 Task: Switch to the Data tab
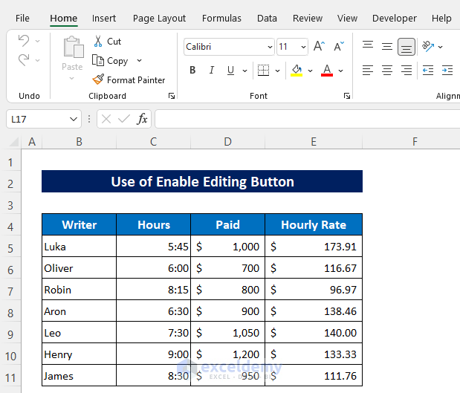tap(267, 18)
